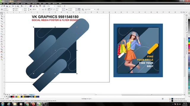The height and width of the screenshot is (106, 190).
Task: Open the Effects menu
Action: coord(29,4)
